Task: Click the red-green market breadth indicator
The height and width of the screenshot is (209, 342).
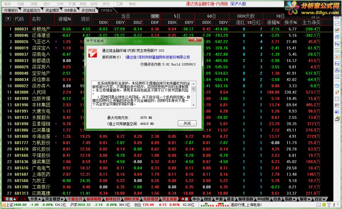Action: (215, 205)
